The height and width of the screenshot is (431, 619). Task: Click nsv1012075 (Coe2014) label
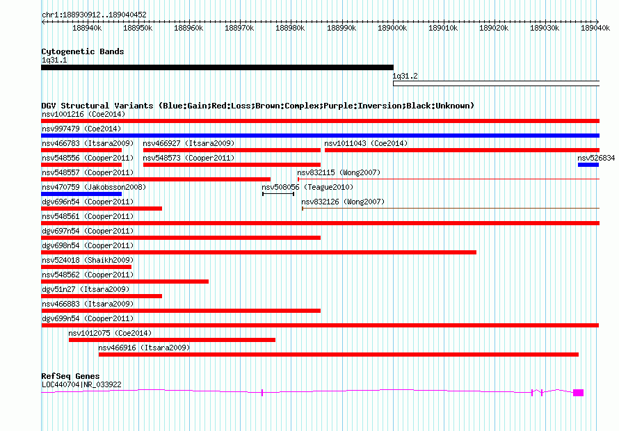[110, 333]
